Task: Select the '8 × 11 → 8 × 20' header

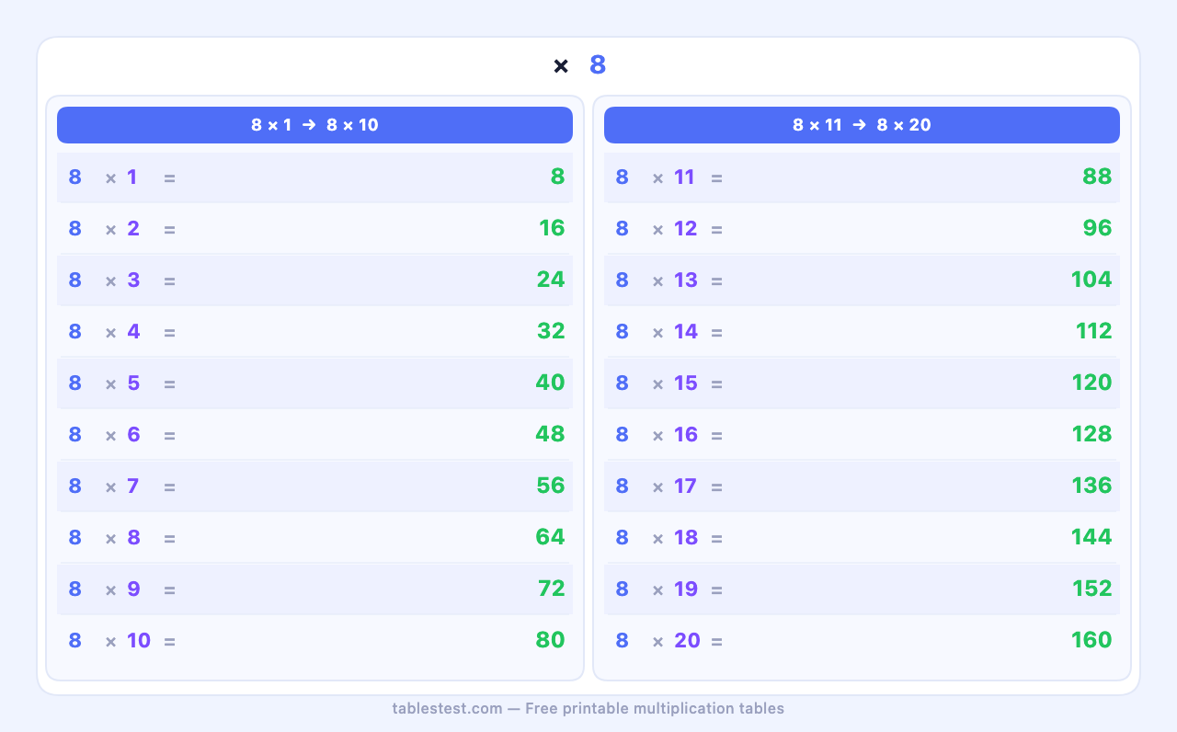Action: 862,125
